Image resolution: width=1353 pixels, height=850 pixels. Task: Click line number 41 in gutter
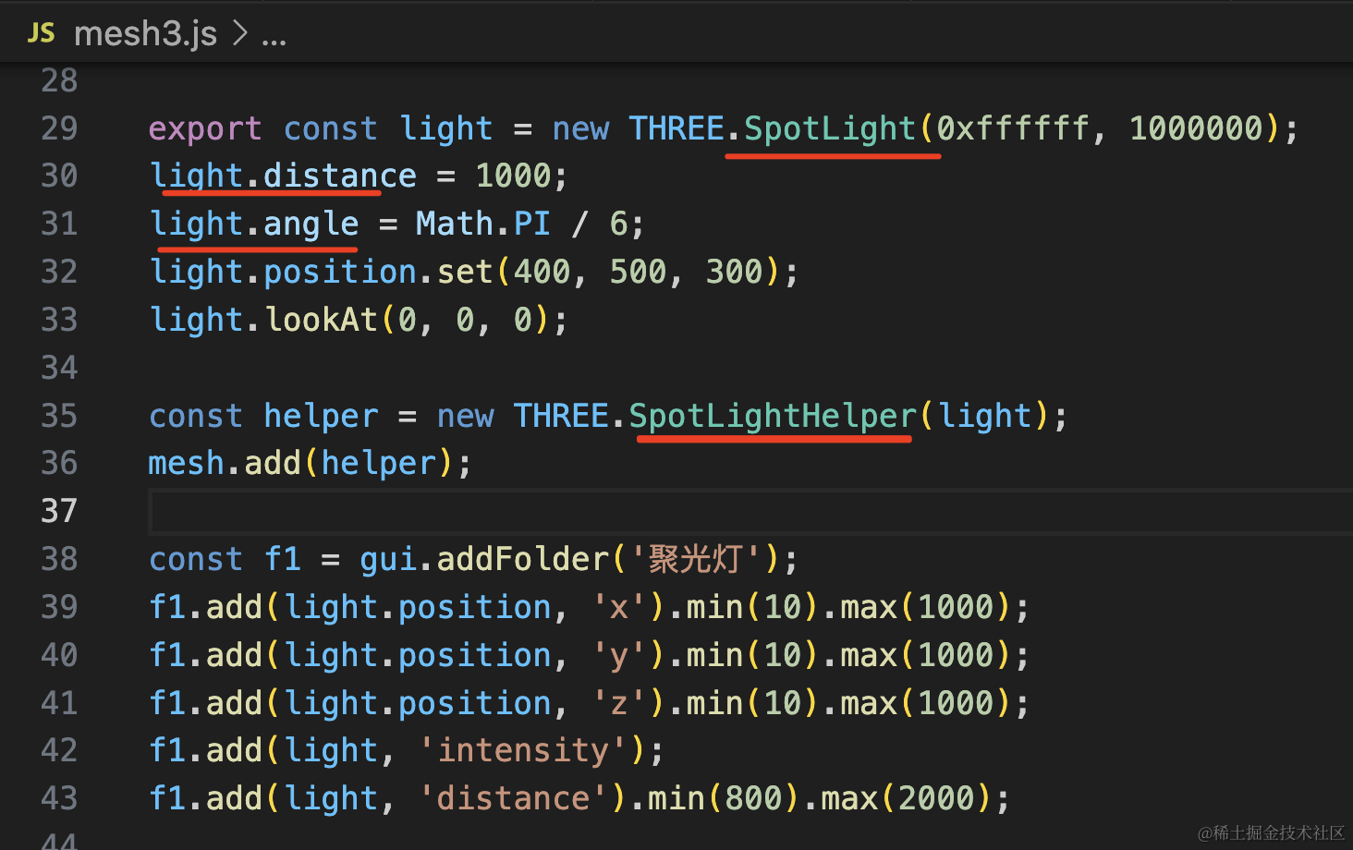(x=59, y=703)
